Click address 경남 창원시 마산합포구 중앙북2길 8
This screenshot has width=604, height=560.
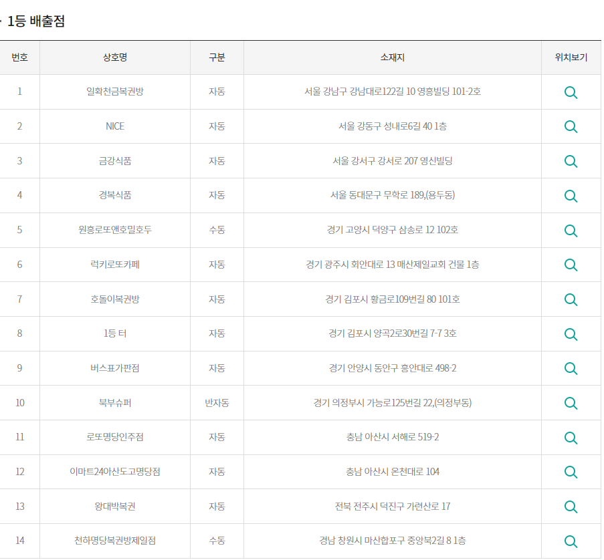(385, 541)
